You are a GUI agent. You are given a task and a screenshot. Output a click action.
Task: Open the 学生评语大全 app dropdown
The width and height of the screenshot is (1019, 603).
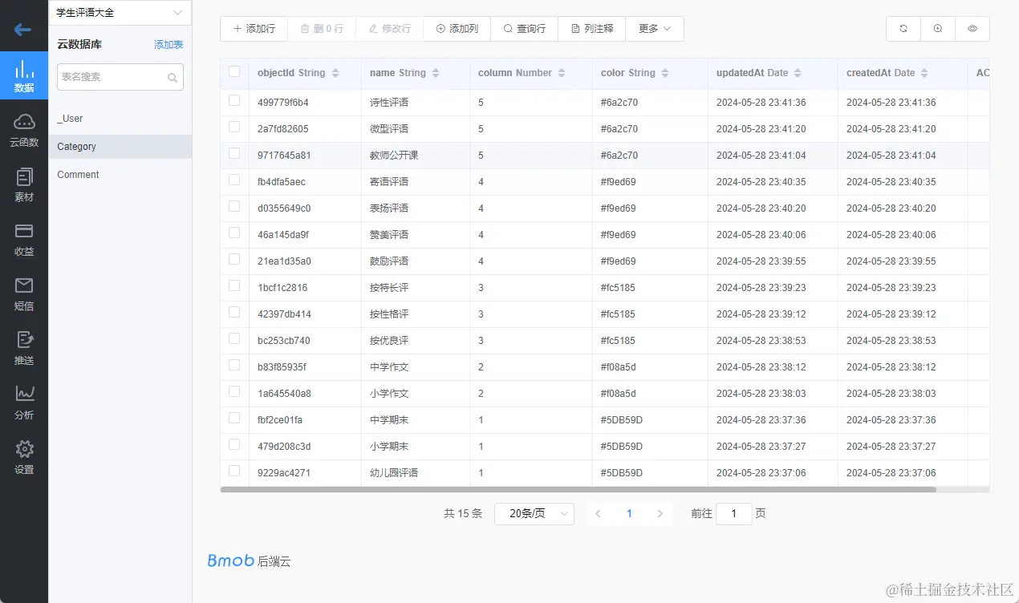coord(120,13)
